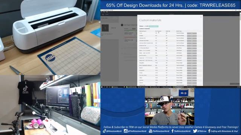Close the Custom materials dialog

(201, 17)
